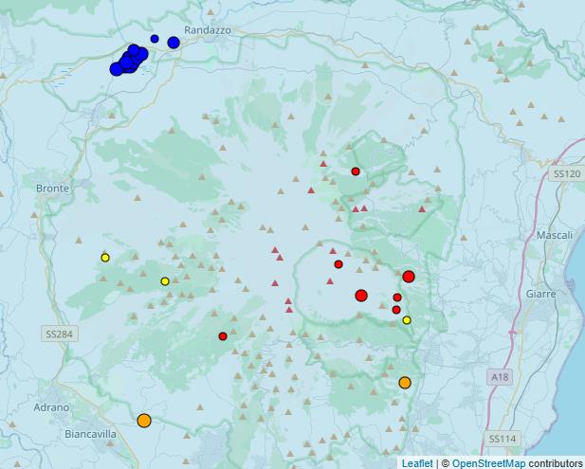Click the large red circle inside the caldera outline
Image resolution: width=585 pixels, height=469 pixels.
361,296
